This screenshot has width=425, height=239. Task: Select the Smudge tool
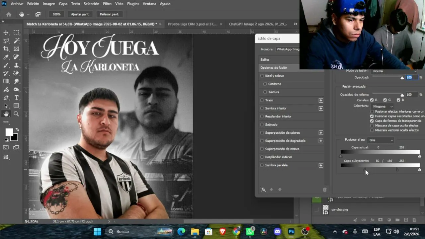point(16,81)
